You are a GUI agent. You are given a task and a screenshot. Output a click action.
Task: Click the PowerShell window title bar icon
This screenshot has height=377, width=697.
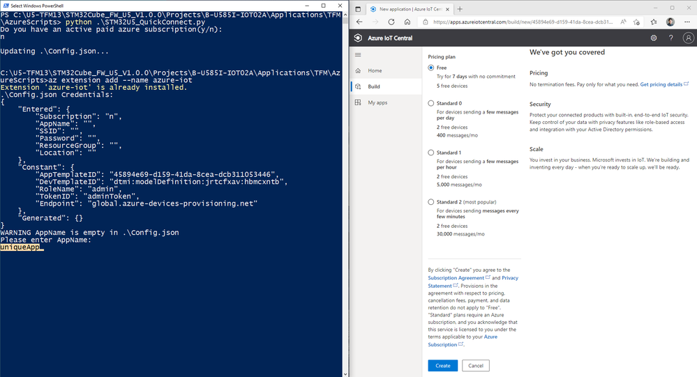tap(6, 6)
